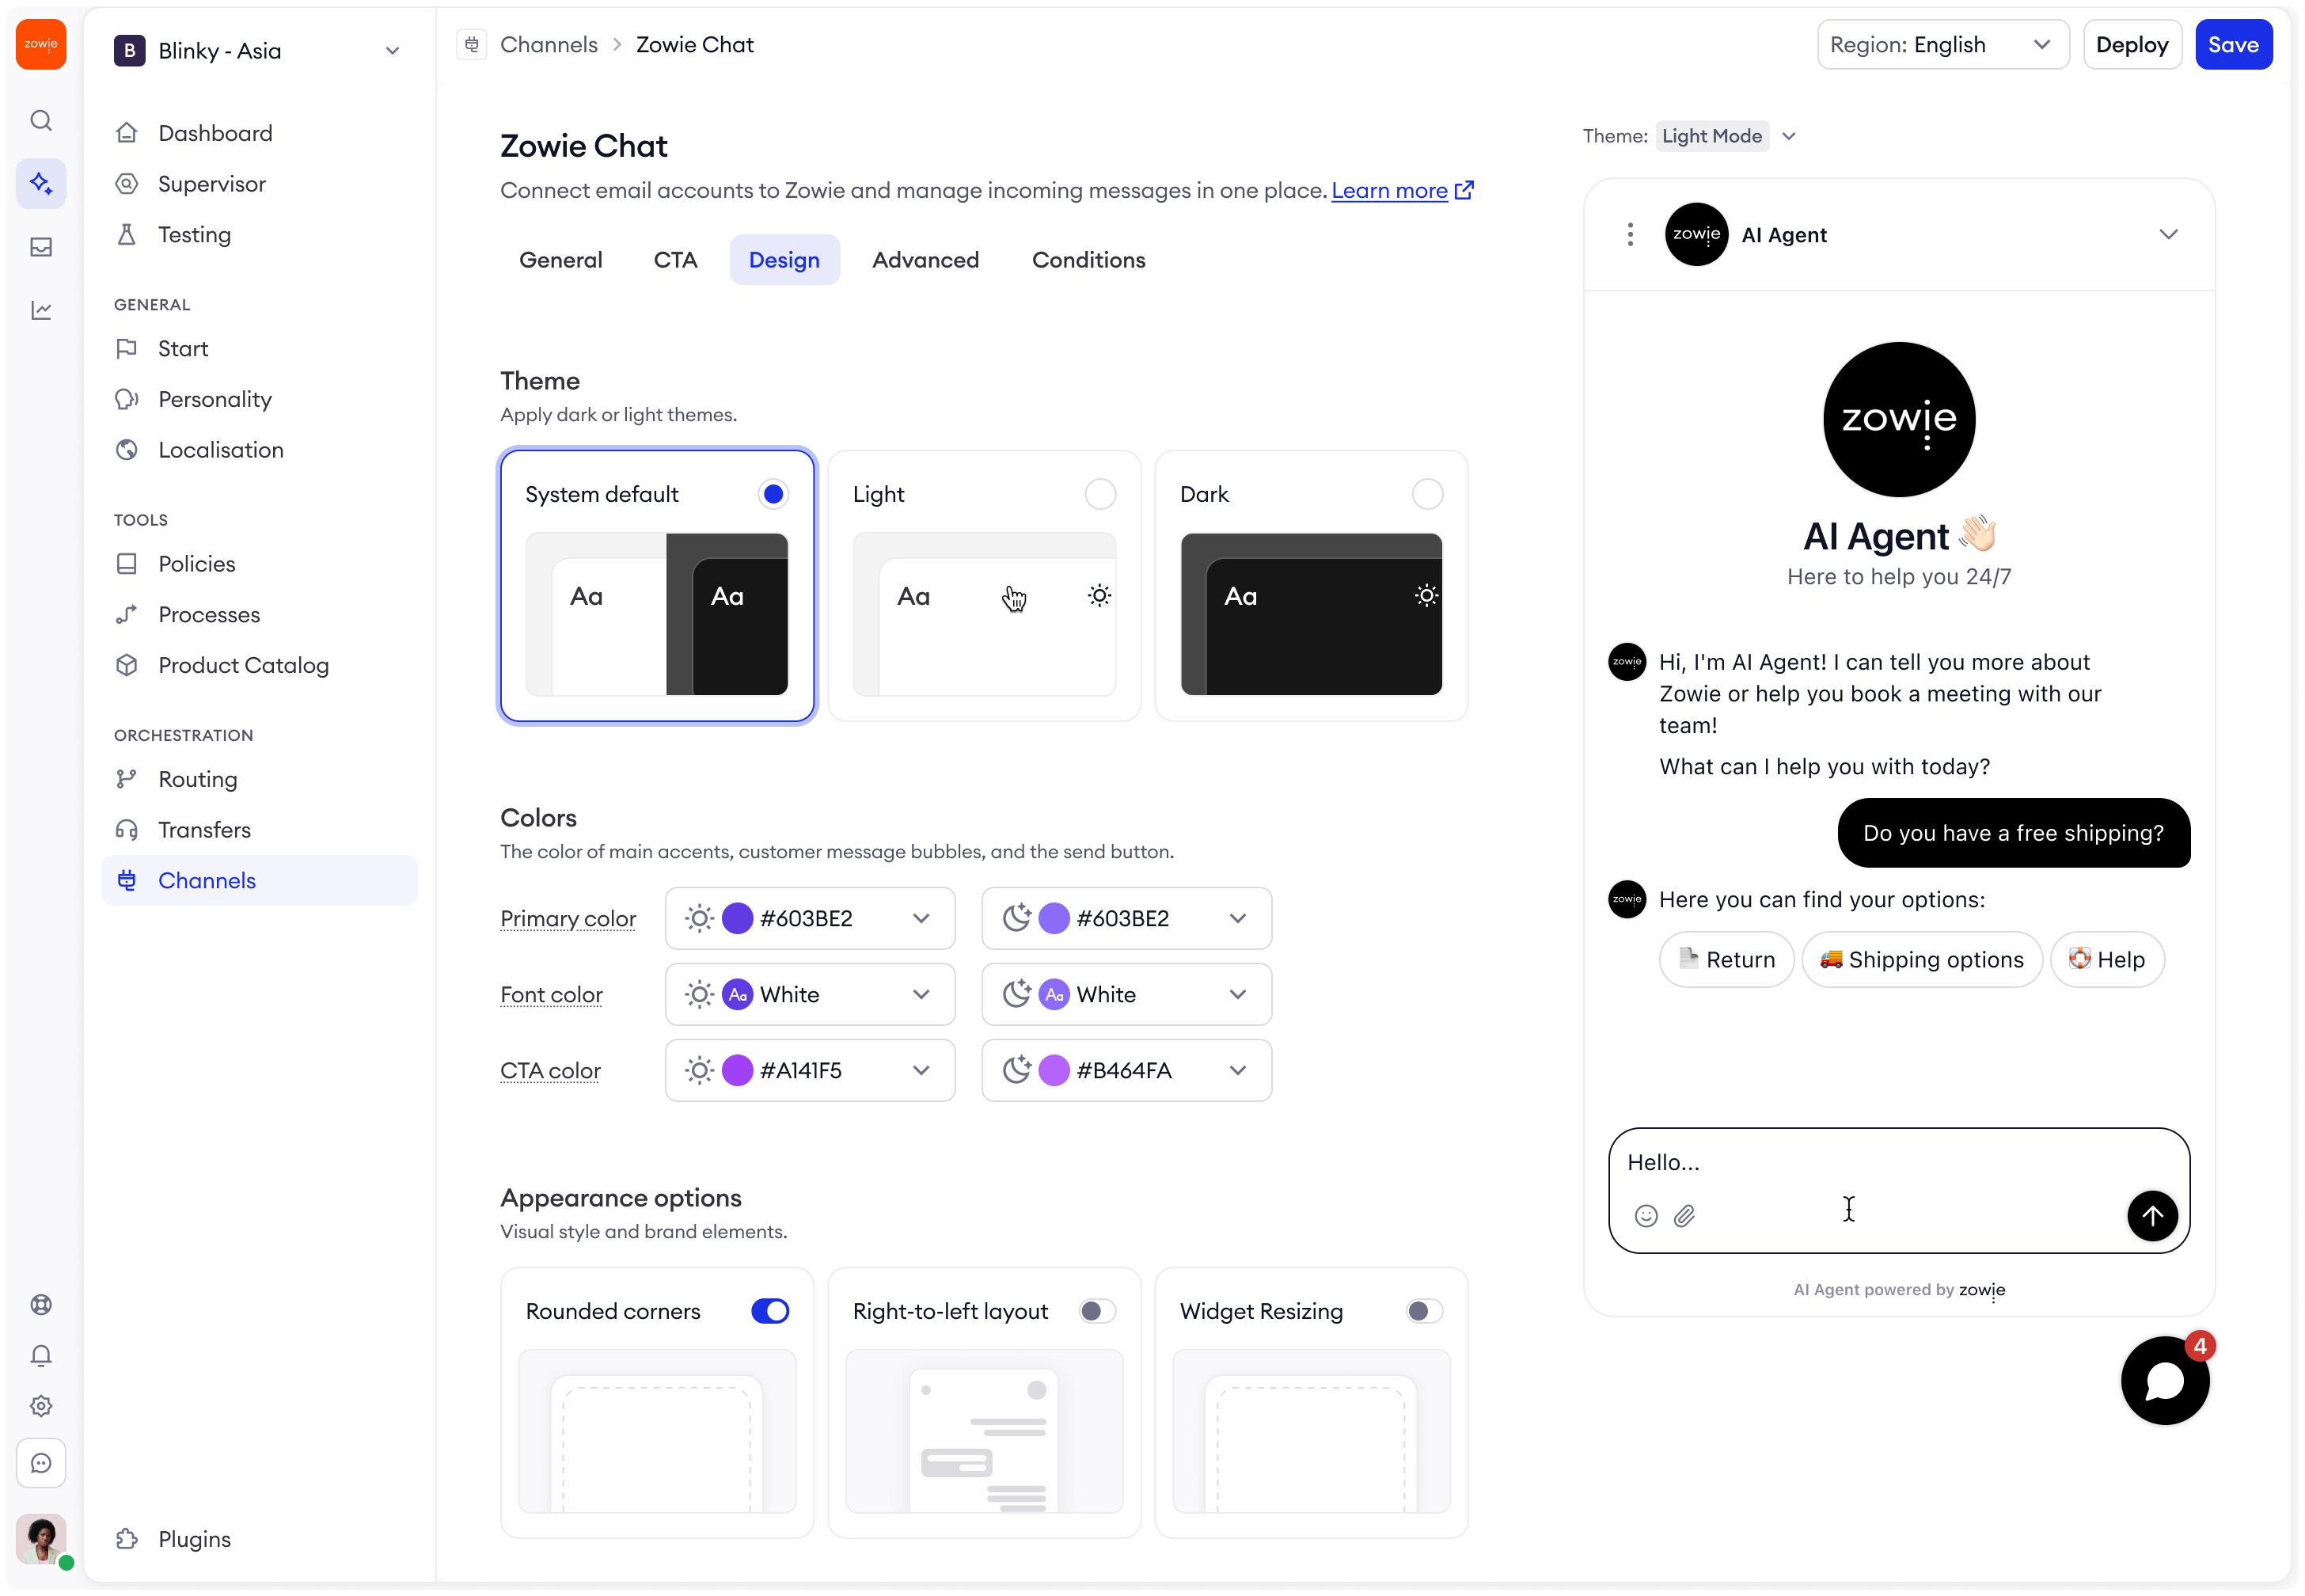
Task: Click the user avatar photo
Action: click(41, 1539)
